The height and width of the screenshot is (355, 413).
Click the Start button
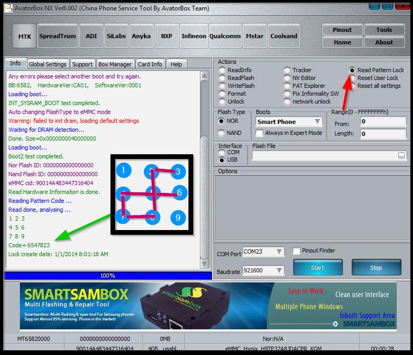click(x=318, y=268)
